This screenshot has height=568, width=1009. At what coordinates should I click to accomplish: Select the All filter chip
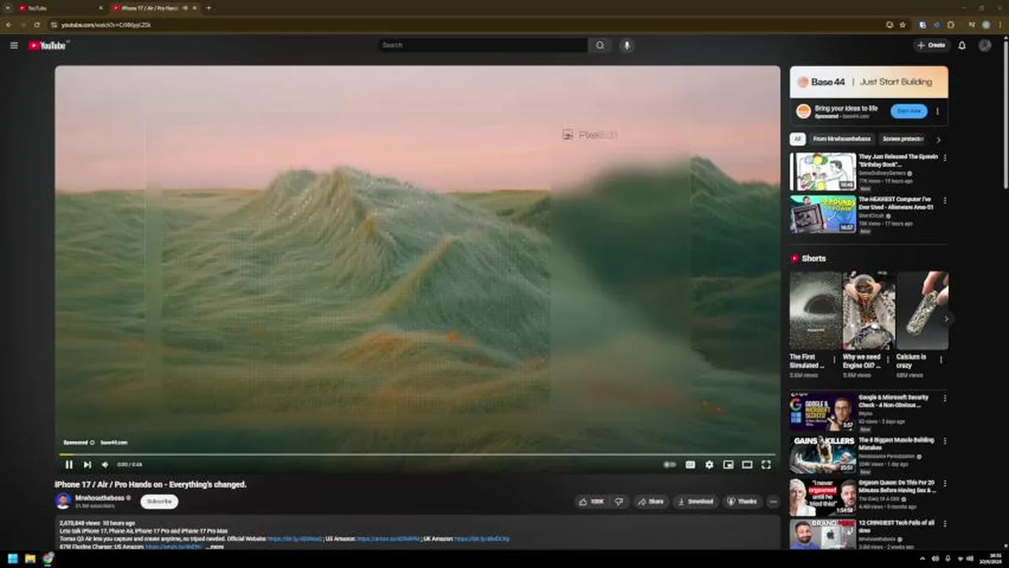[x=797, y=139]
